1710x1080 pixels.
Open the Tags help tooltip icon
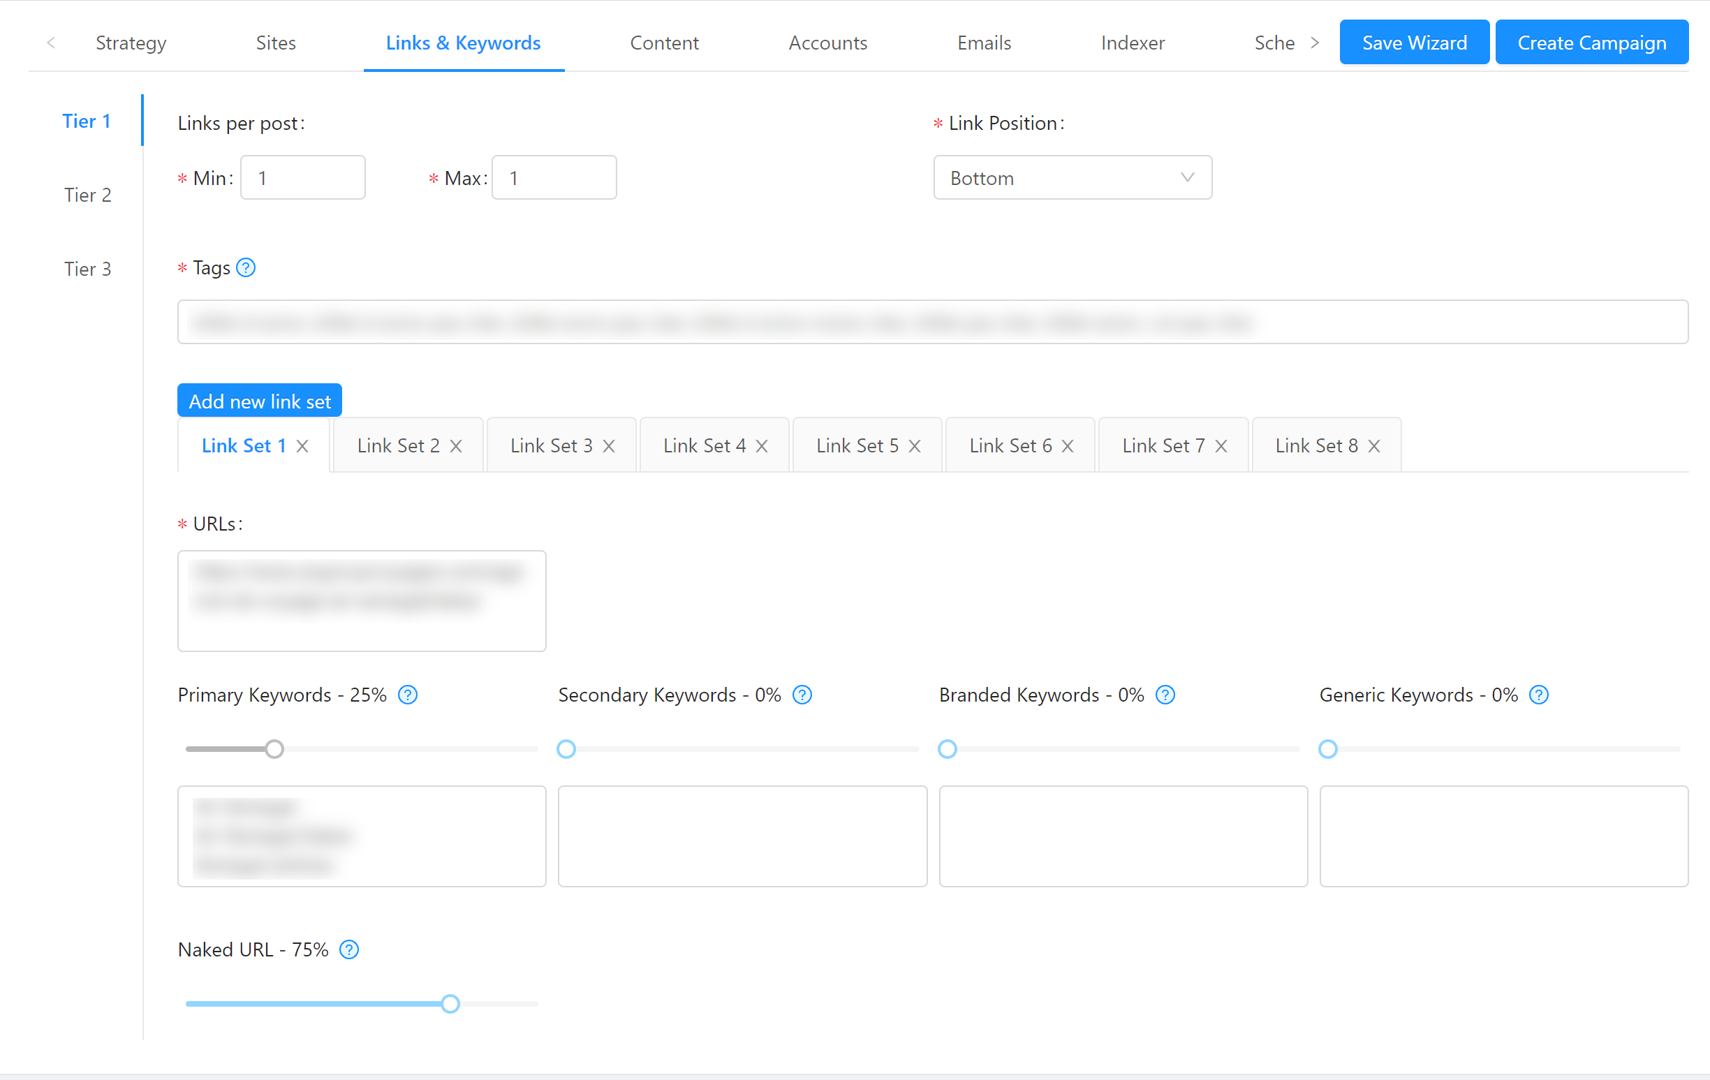point(245,267)
